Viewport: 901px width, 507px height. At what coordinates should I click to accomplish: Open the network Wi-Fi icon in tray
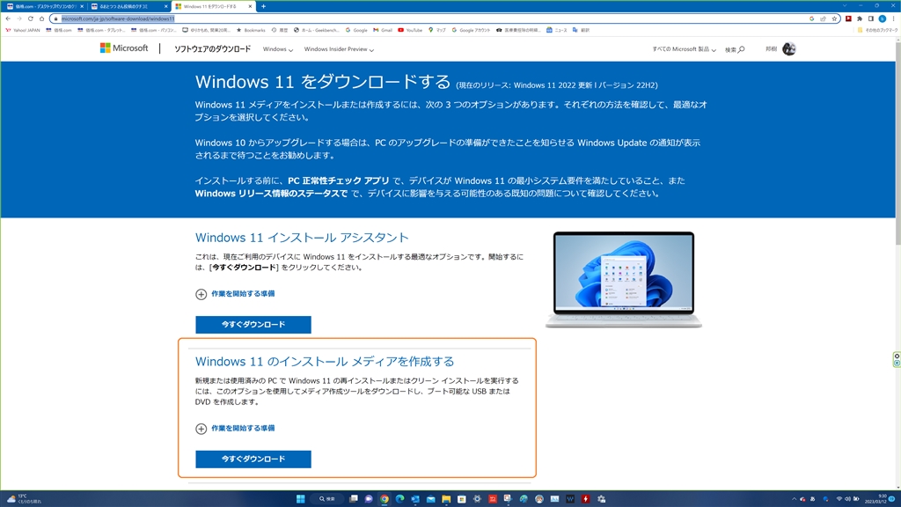[839, 499]
